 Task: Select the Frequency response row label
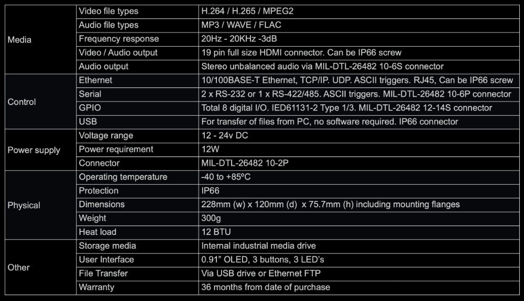(118, 39)
